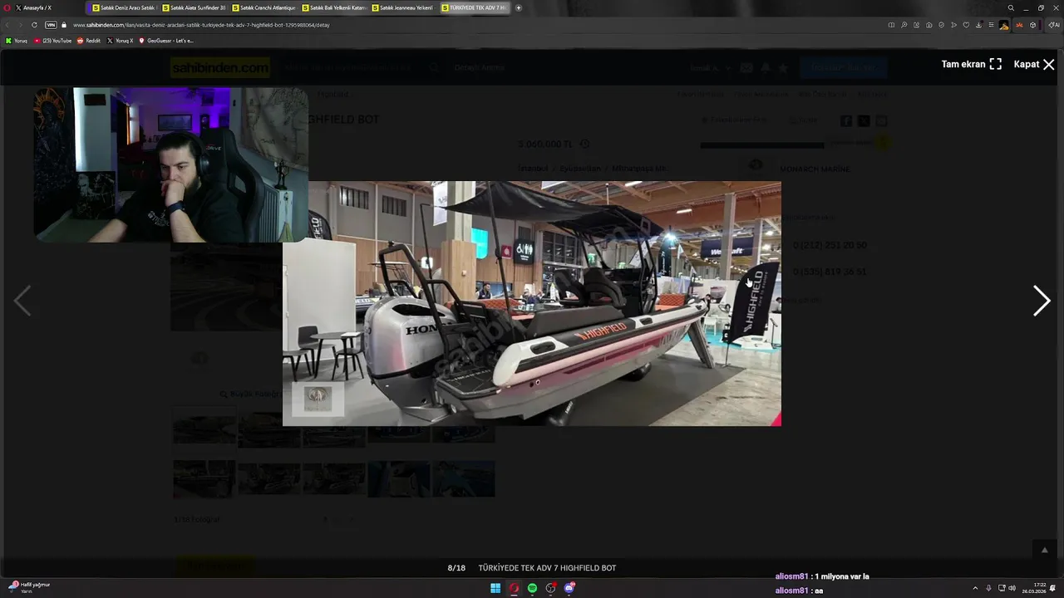1064x598 pixels.
Task: Close the photo viewer with Kapat
Action: pos(1034,64)
